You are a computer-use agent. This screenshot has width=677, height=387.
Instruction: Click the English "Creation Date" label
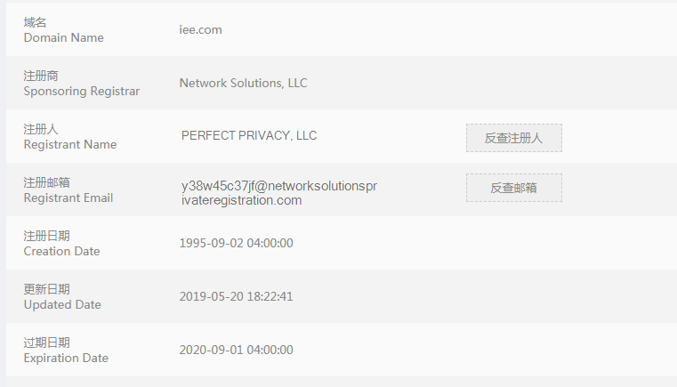click(x=61, y=252)
